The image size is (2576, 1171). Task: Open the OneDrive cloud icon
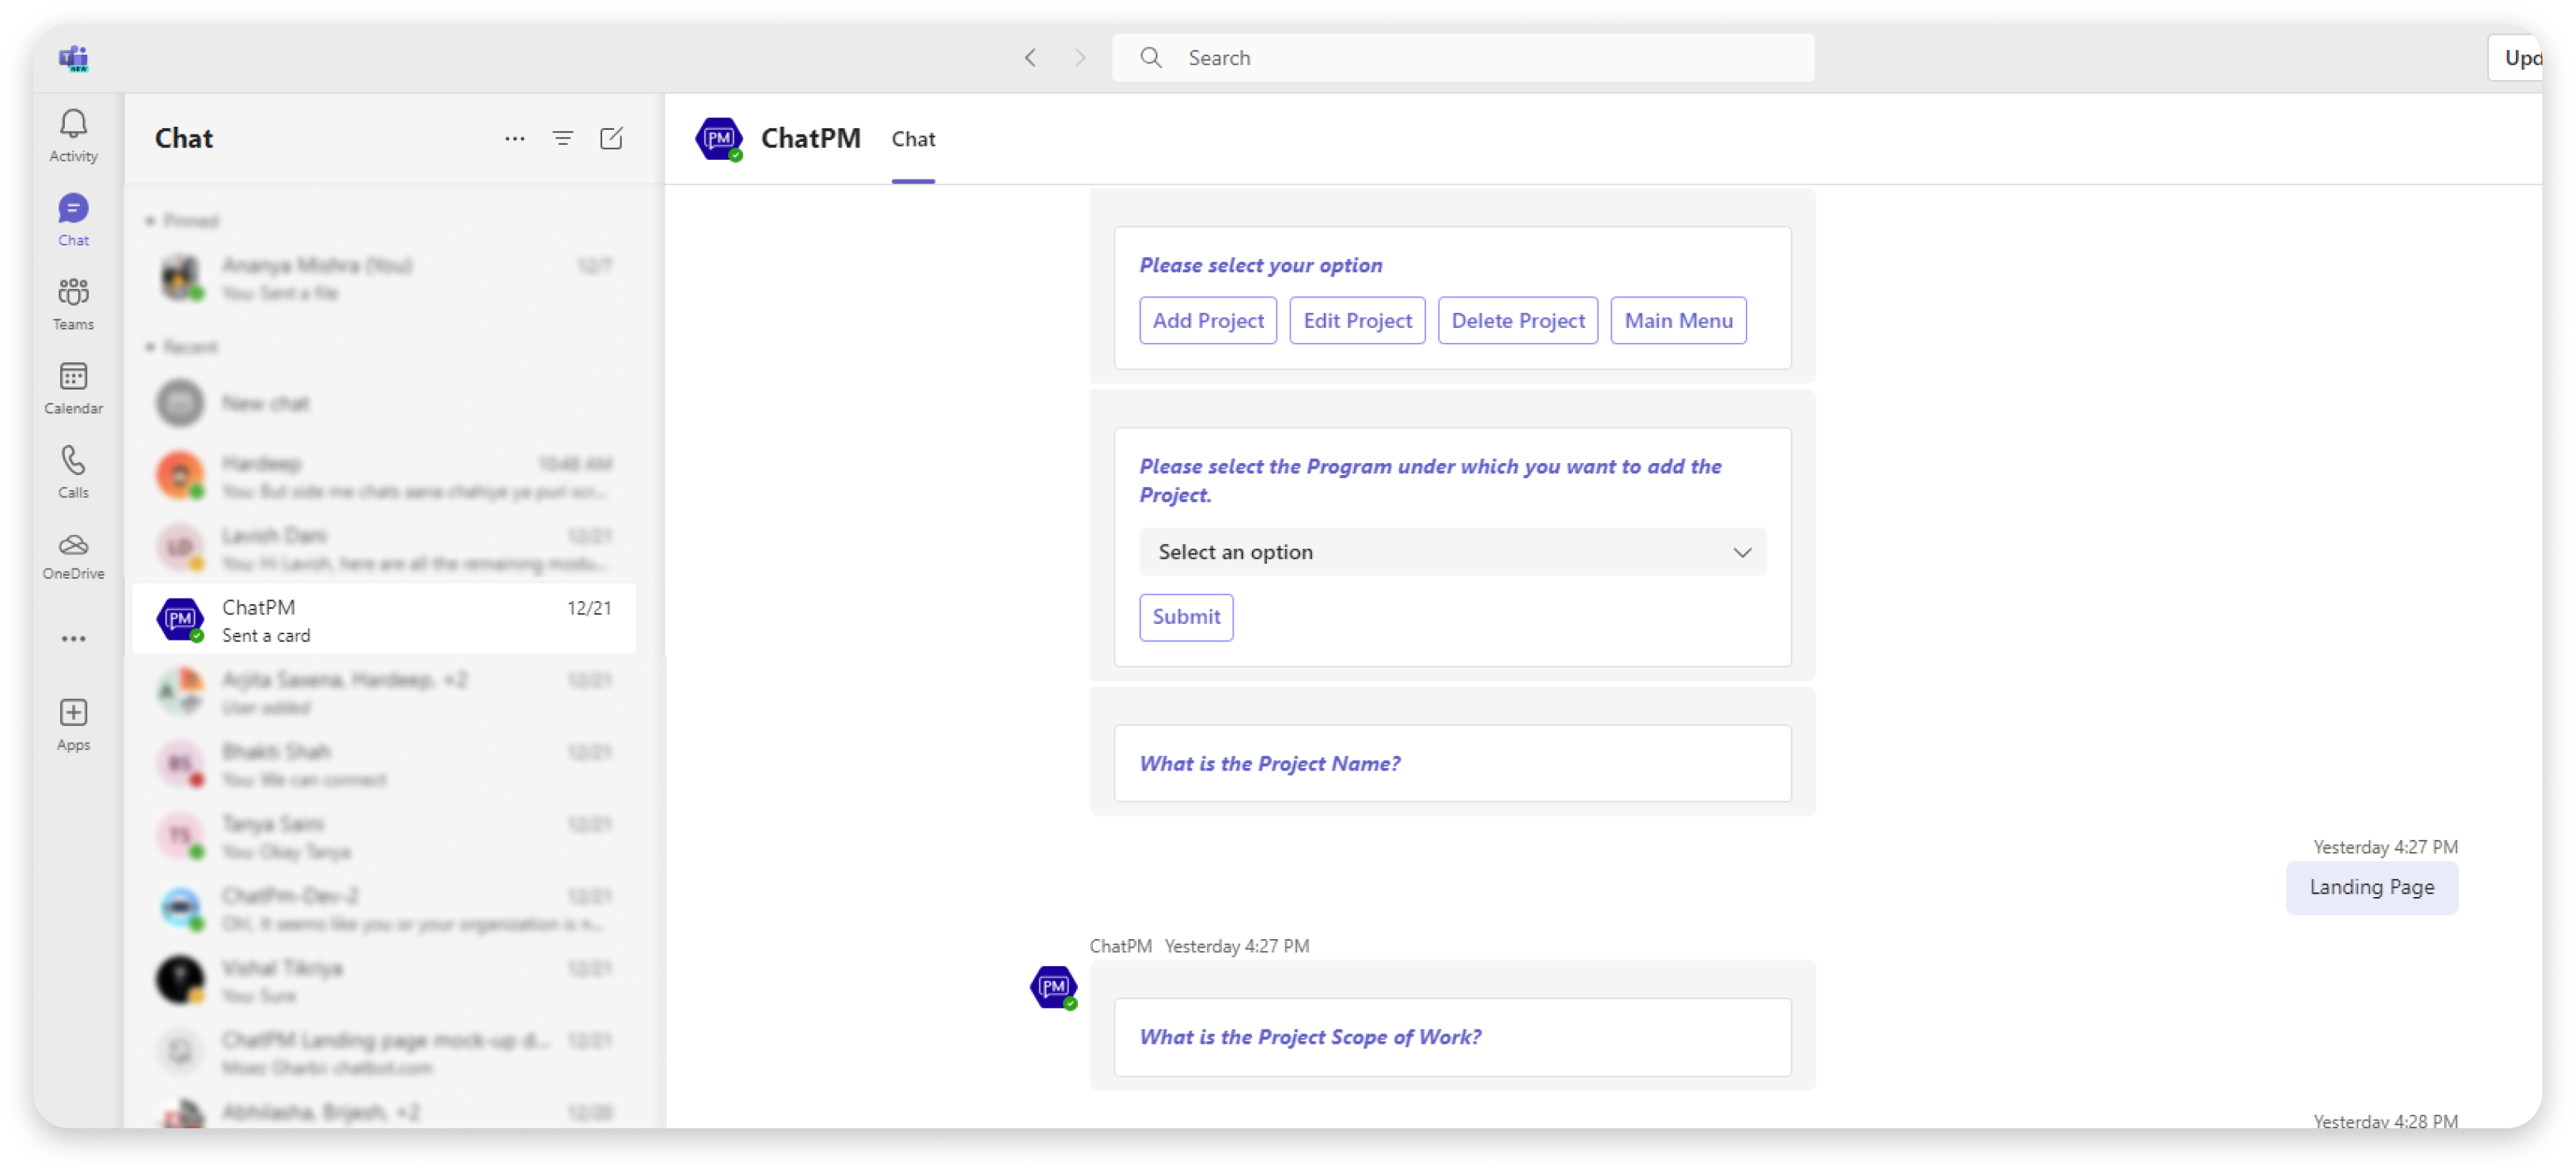tap(73, 556)
